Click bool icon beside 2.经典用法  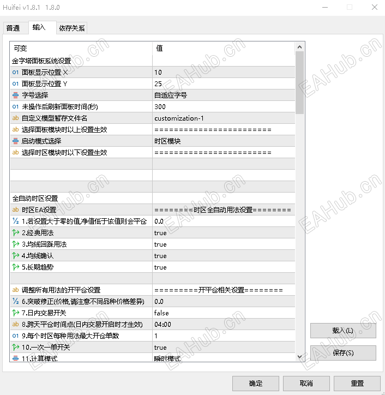(x=15, y=232)
